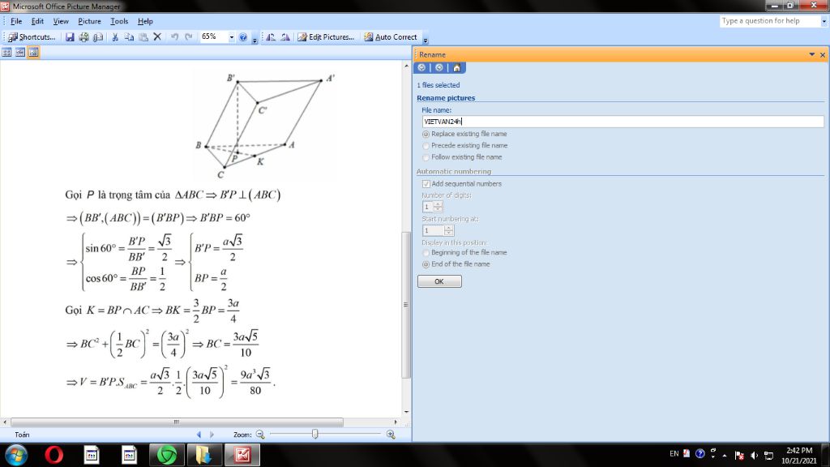
Task: Click the 'Type a question for help' box
Action: (770, 20)
